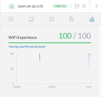Open 'Having a performance issue?' link
The image size is (101, 97).
point(27,47)
